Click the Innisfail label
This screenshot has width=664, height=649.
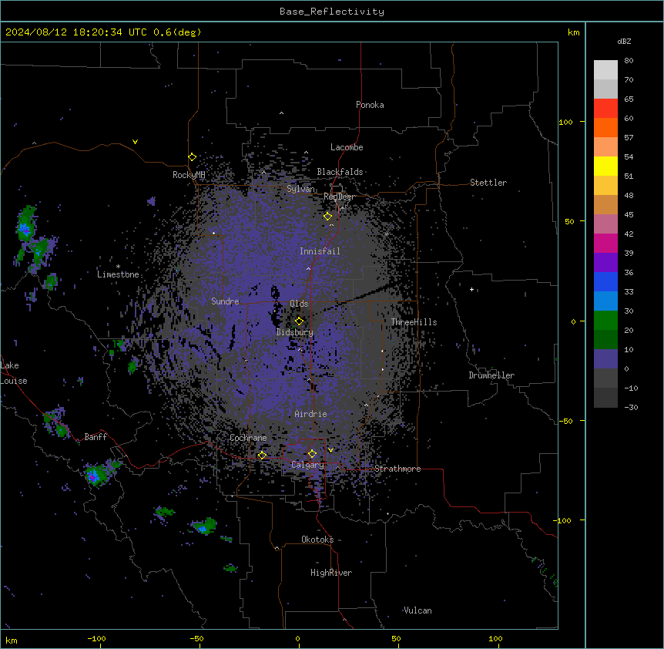click(320, 251)
